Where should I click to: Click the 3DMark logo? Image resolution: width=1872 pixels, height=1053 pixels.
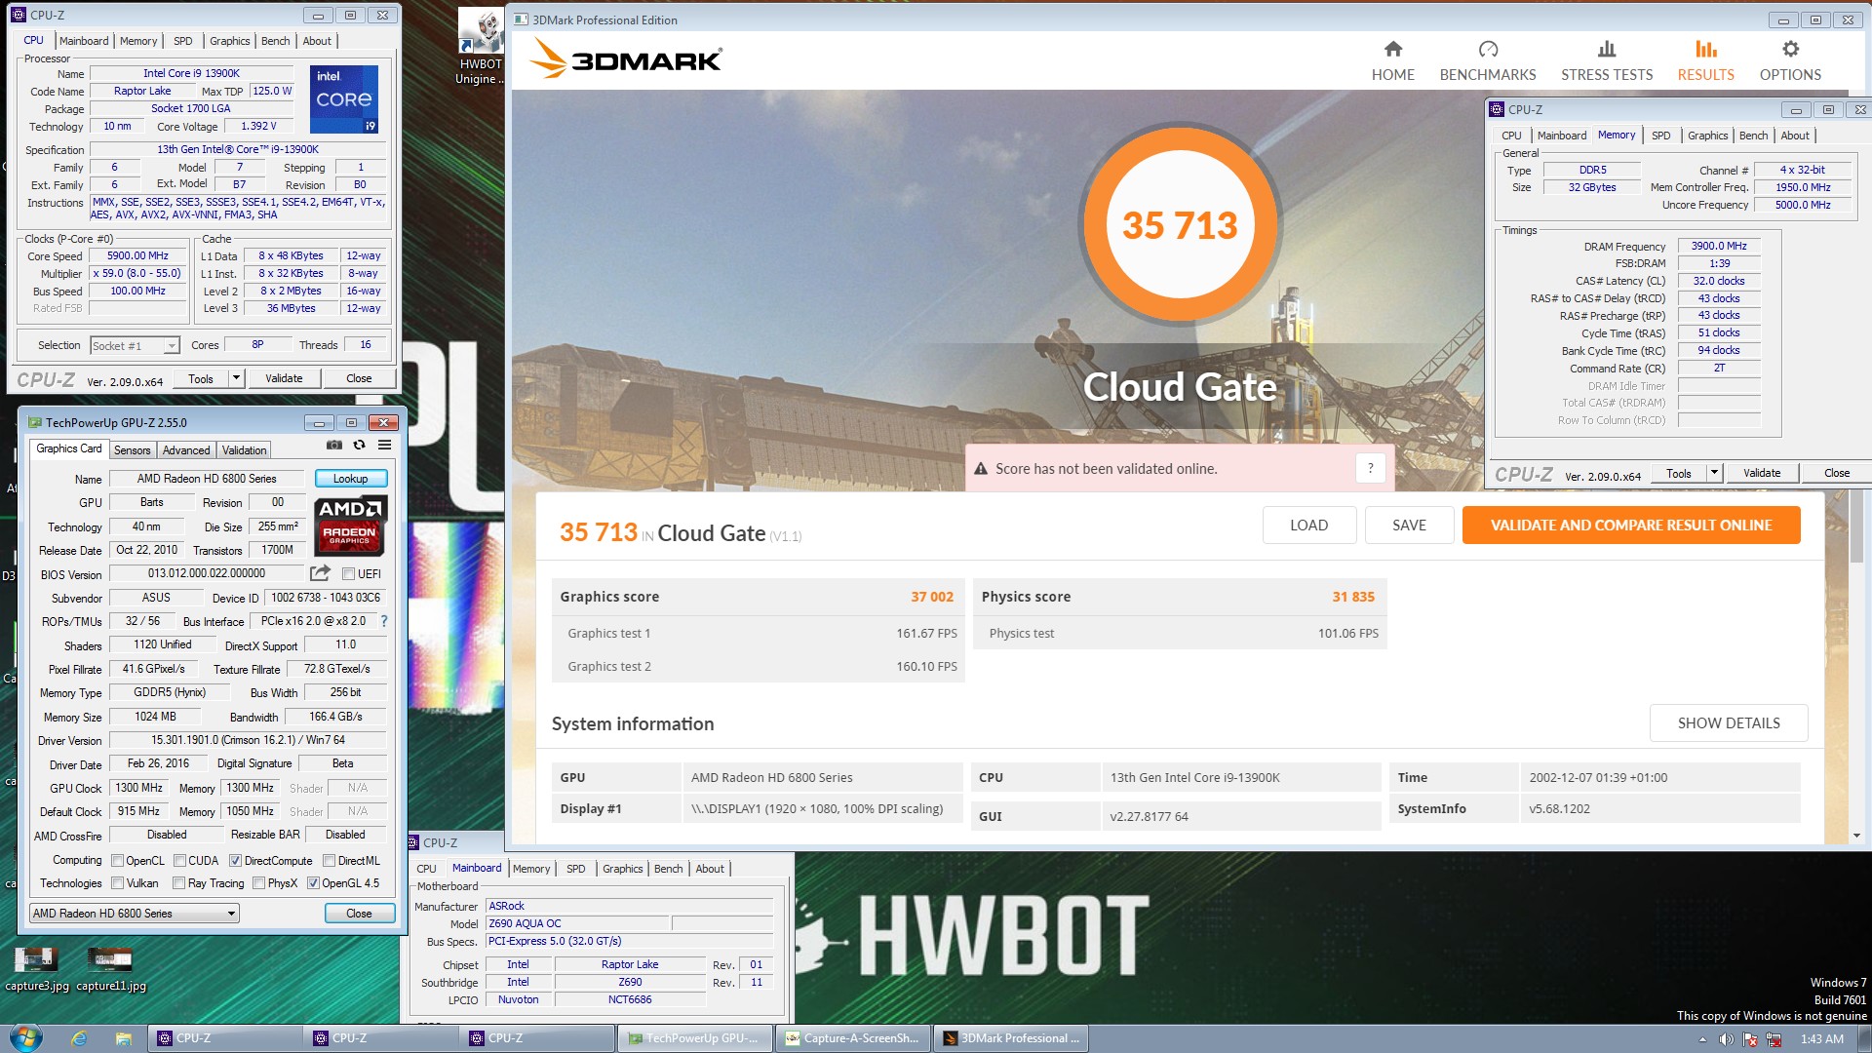click(x=626, y=58)
